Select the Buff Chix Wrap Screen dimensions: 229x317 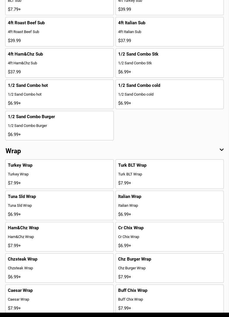(x=169, y=299)
